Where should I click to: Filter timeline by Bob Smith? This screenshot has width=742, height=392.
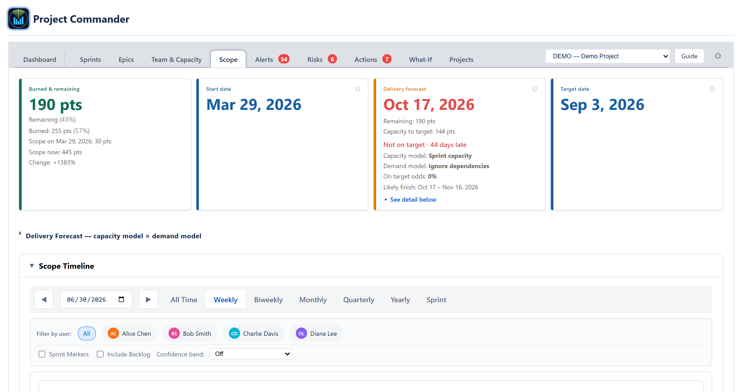[190, 333]
